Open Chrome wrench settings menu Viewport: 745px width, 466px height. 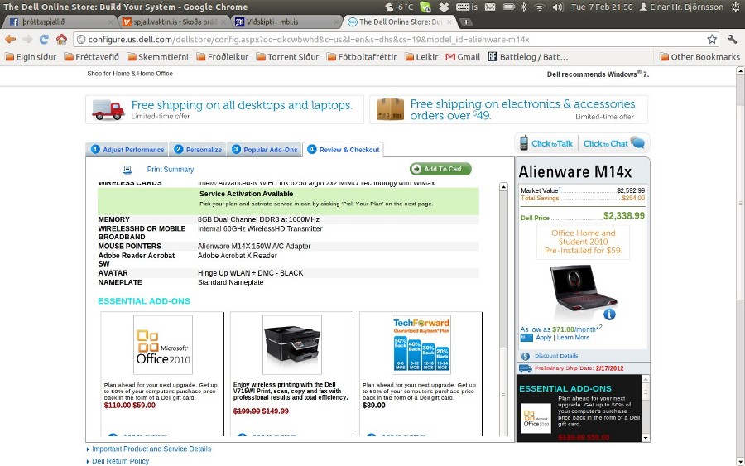point(732,39)
